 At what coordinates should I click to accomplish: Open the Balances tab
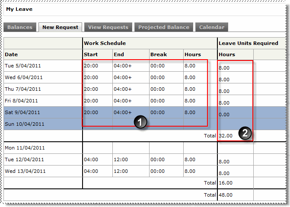pyautogui.click(x=20, y=27)
